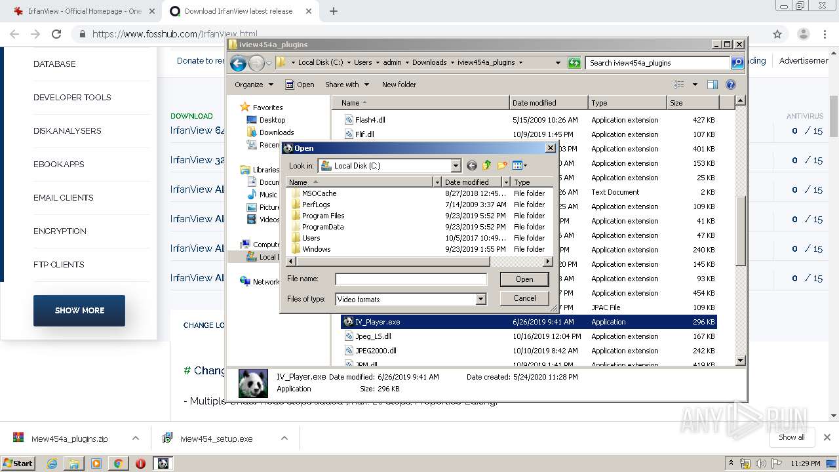839x472 pixels.
Task: Expand the Organize menu
Action: pyautogui.click(x=254, y=85)
